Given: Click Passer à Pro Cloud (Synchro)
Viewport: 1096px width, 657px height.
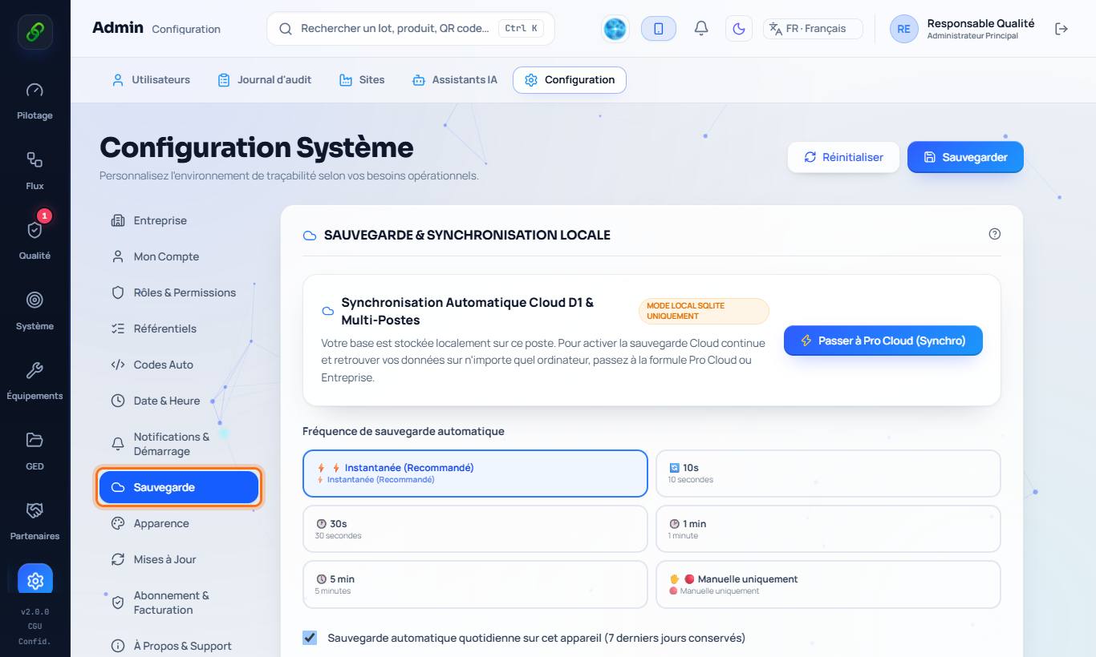Looking at the screenshot, I should point(883,341).
